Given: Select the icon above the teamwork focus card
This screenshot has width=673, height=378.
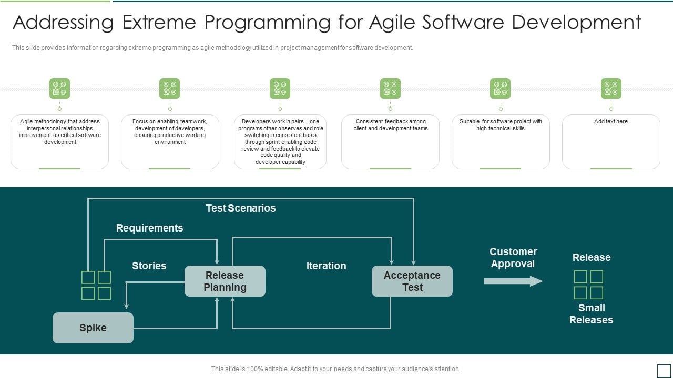Looking at the screenshot, I should tap(170, 88).
